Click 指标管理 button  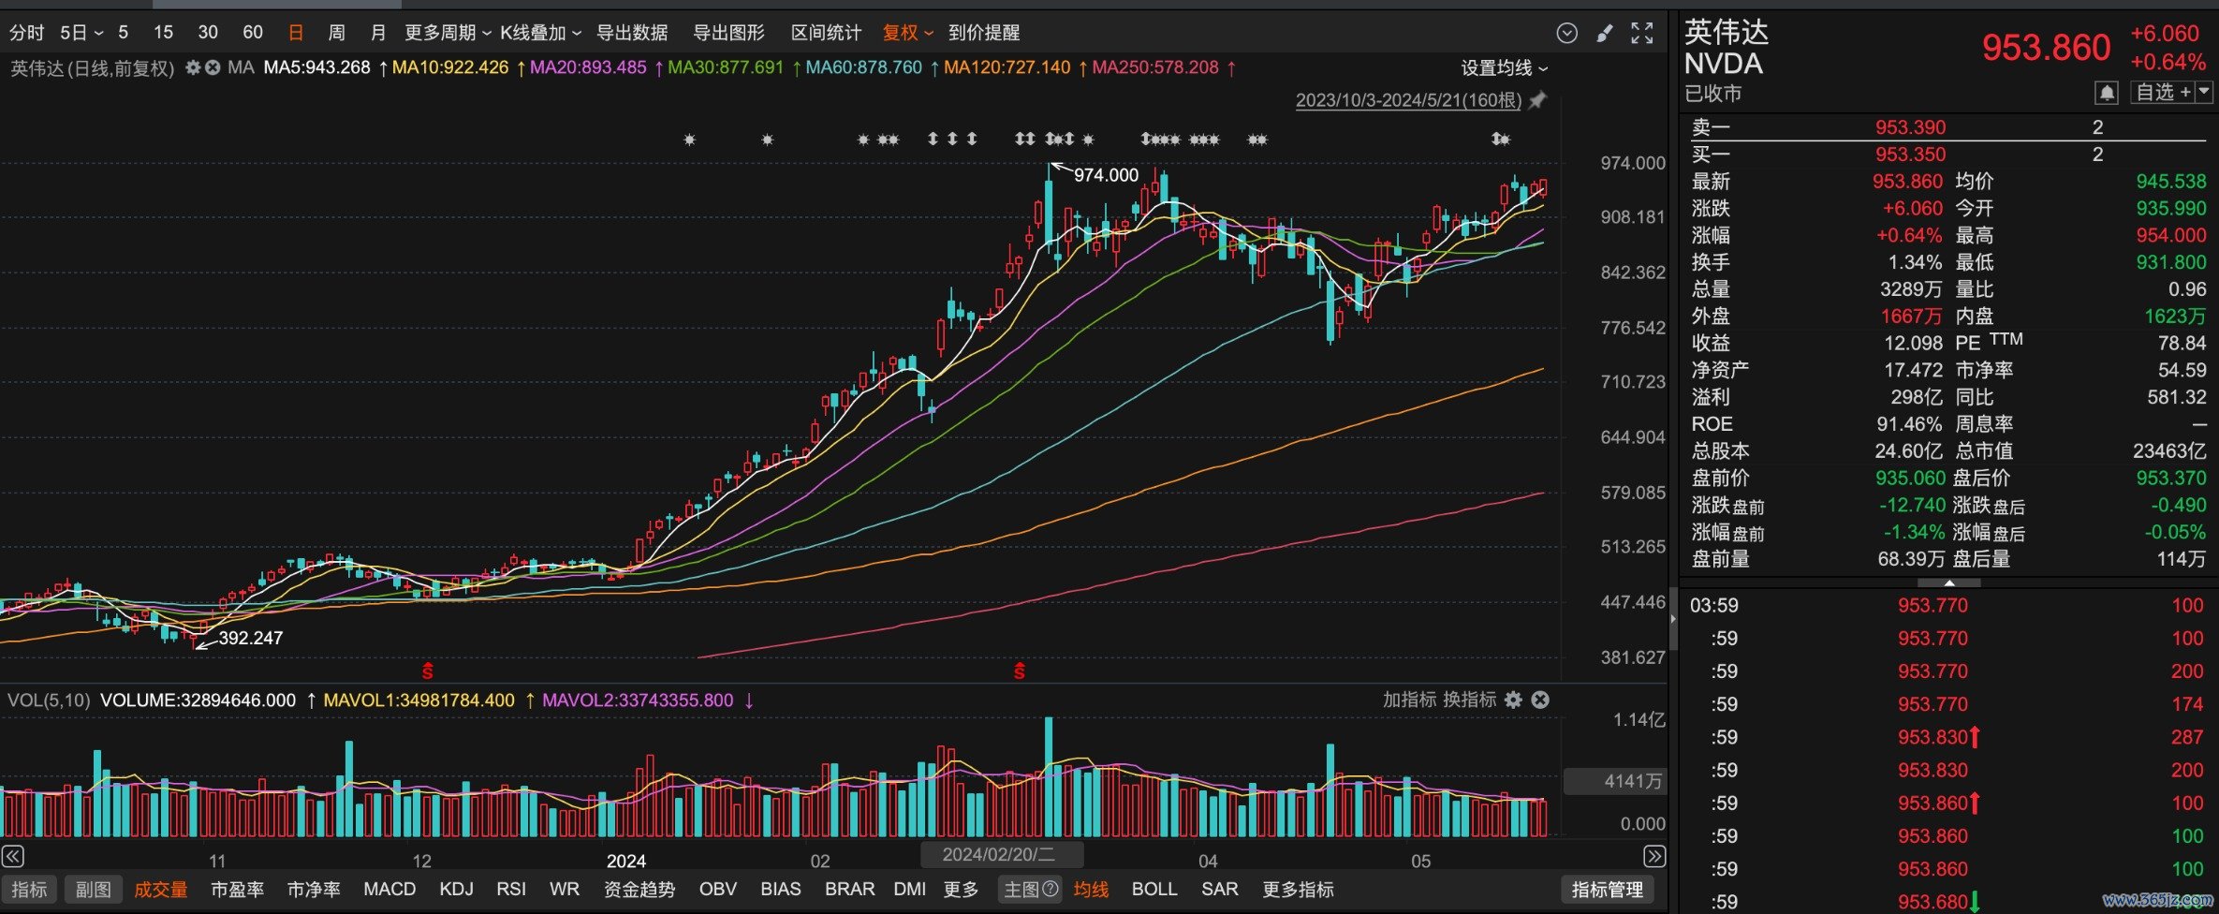(x=1608, y=890)
